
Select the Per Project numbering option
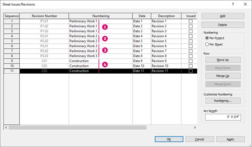[215, 38]
